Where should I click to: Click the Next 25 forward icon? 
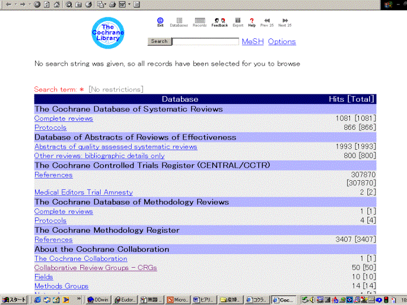pos(285,22)
